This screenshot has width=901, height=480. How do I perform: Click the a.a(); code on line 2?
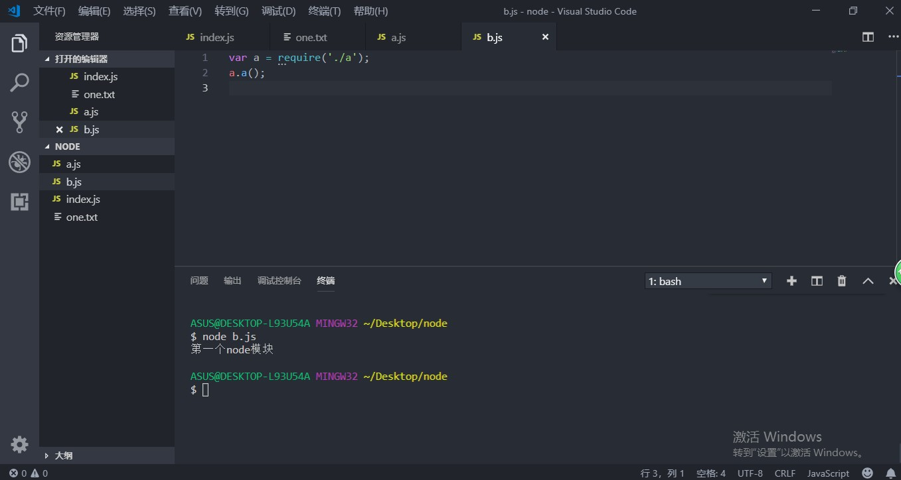click(247, 73)
